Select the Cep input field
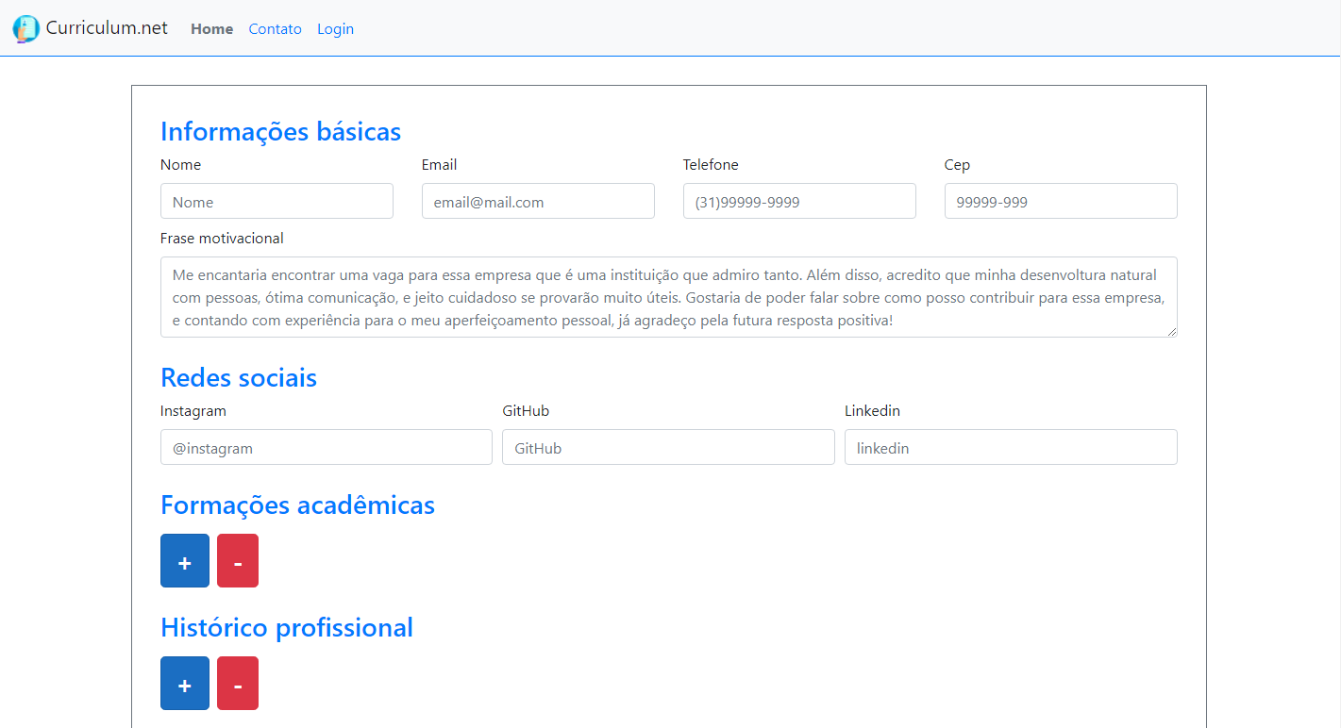Viewport: 1341px width, 728px height. click(1060, 201)
